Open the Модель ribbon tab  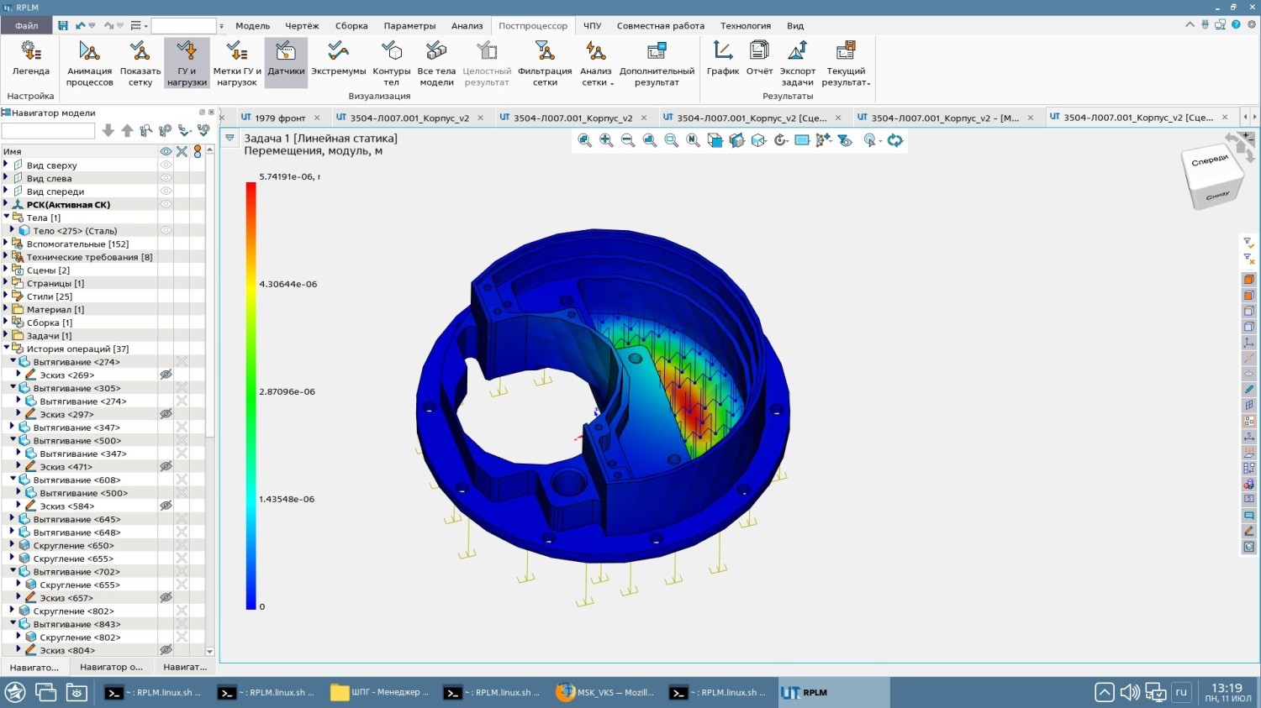pyautogui.click(x=252, y=26)
